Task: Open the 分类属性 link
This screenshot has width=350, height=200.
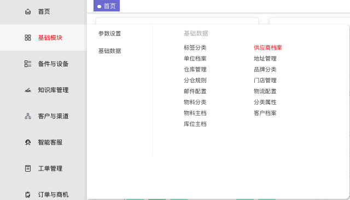Action: [265, 102]
